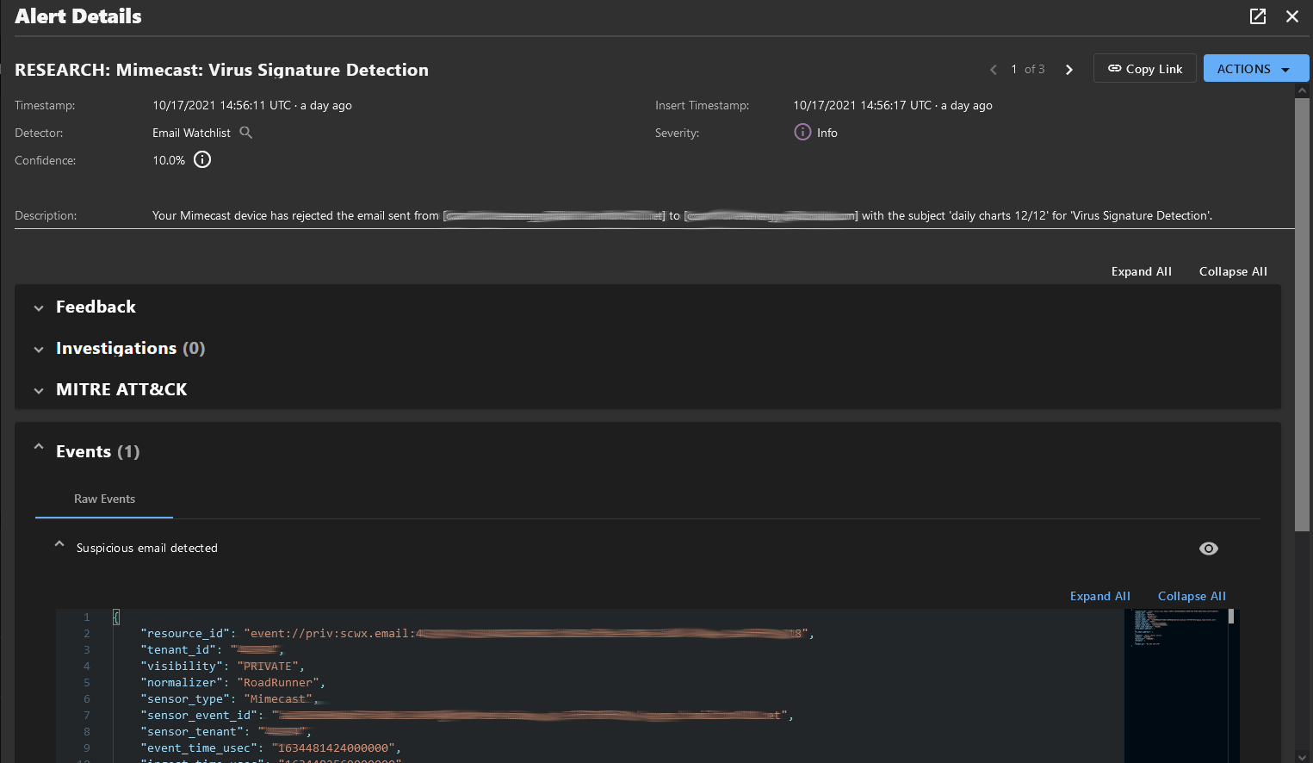Viewport: 1313px width, 763px height.
Task: Click the severity Info circle icon
Action: pos(802,132)
